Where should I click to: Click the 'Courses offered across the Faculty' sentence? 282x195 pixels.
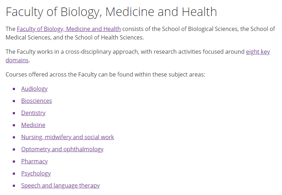[105, 74]
